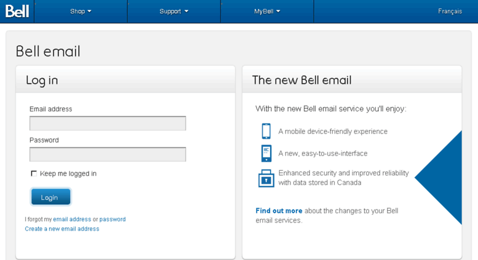Focus the Password field

pyautogui.click(x=108, y=154)
